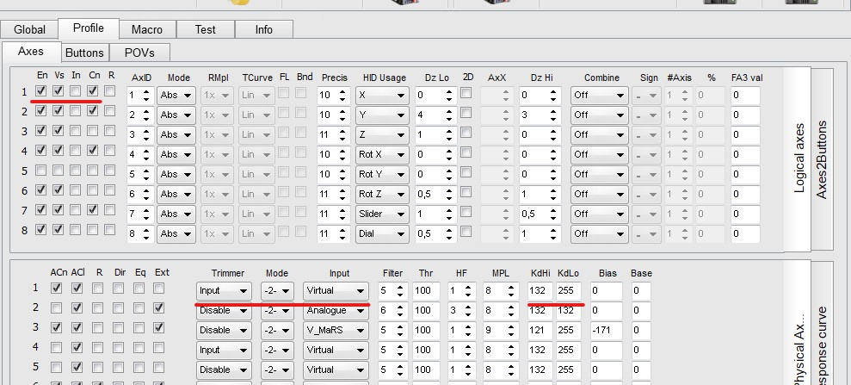
Task: Open the Trimmer dropdown for physical axis 3
Action: pos(224,330)
